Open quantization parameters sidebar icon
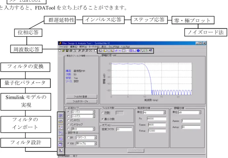The image size is (228, 158). point(61,127)
